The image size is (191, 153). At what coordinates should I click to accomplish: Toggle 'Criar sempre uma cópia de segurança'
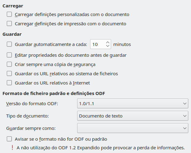point(9,64)
